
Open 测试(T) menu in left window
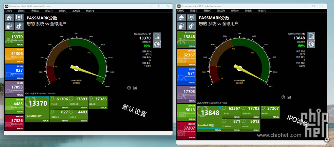(x=49, y=11)
